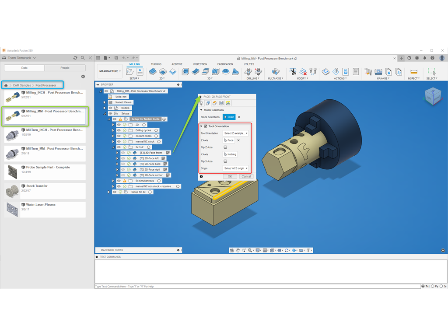Click the G-code post process icon under Actions
The height and width of the screenshot is (336, 448).
click(345, 72)
